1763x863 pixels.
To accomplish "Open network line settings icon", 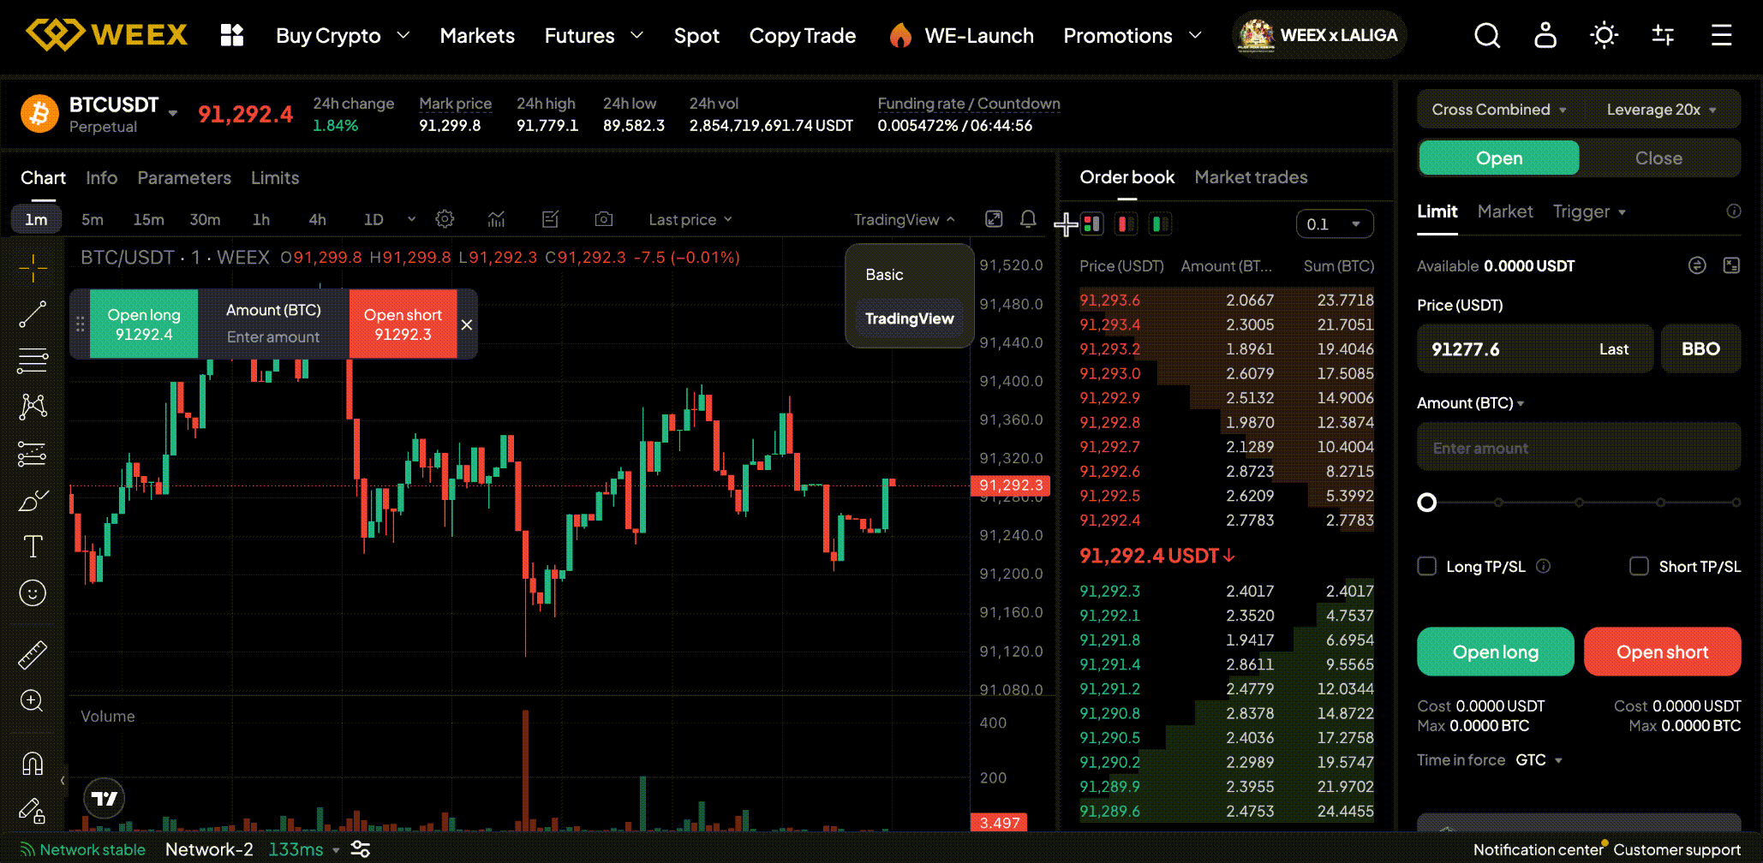I will pyautogui.click(x=361, y=849).
